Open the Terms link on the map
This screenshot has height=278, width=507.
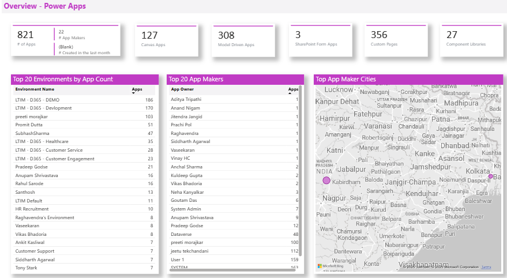486,267
